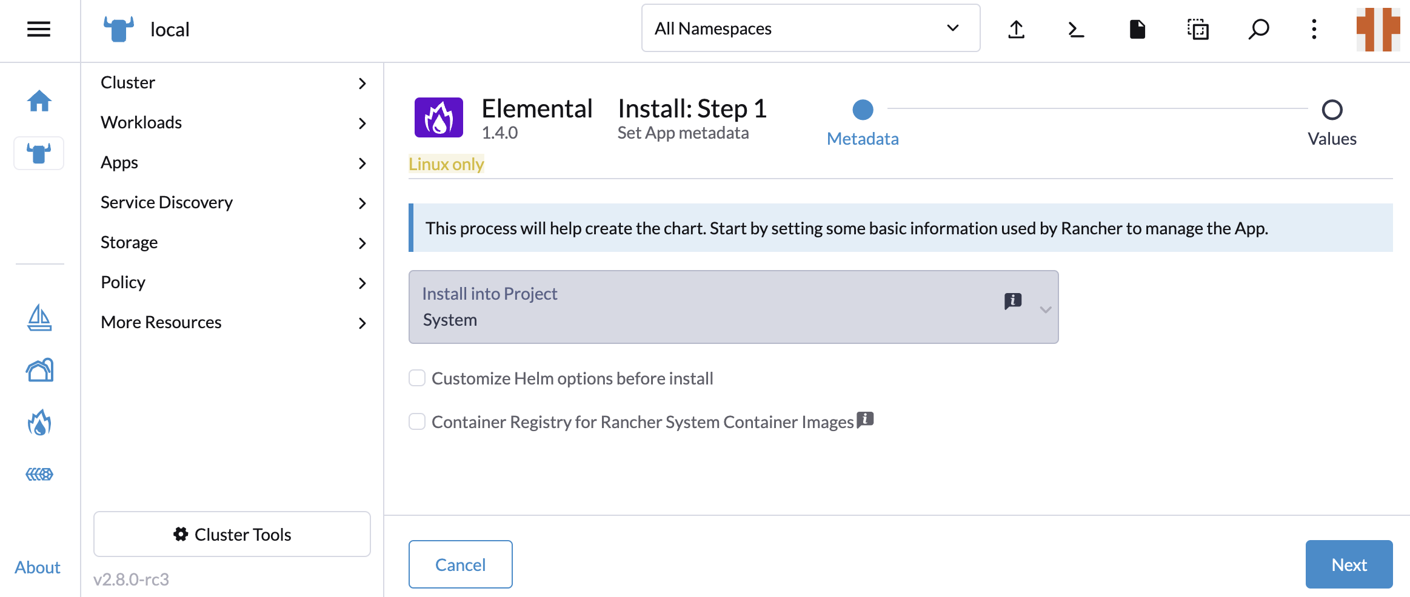
Task: Open Kubectl Shell terminal icon
Action: (1076, 29)
